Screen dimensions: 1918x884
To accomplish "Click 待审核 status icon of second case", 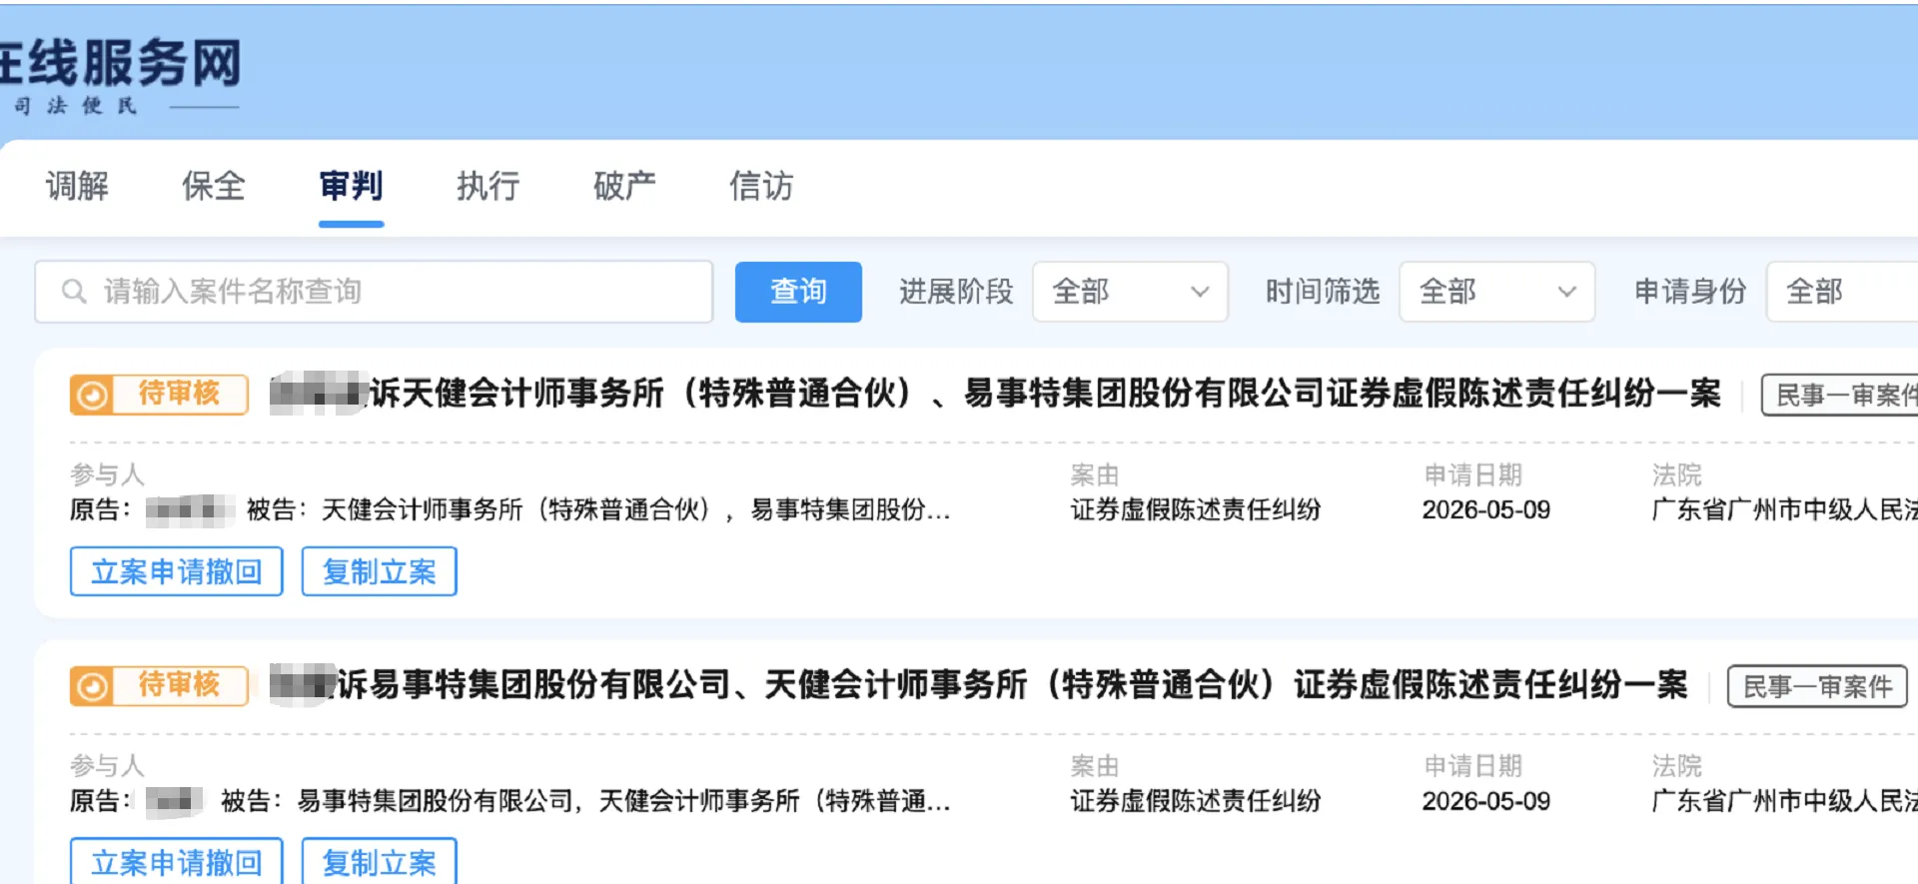I will [92, 687].
